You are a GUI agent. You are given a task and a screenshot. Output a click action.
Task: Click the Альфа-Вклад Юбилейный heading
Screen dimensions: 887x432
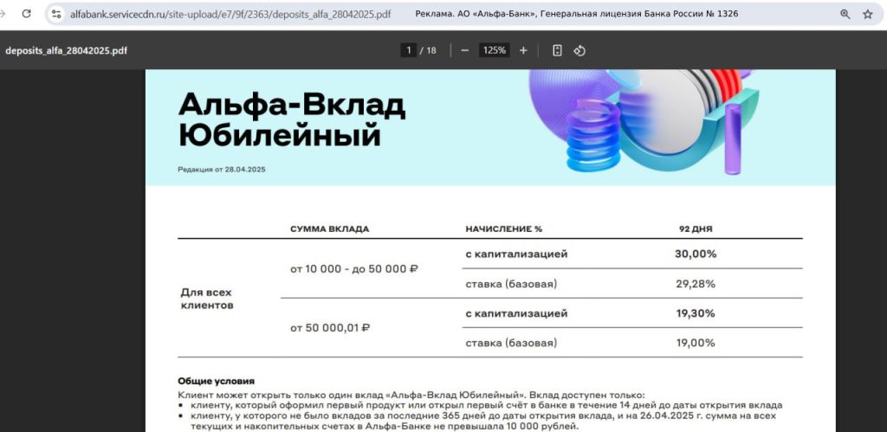(292, 119)
